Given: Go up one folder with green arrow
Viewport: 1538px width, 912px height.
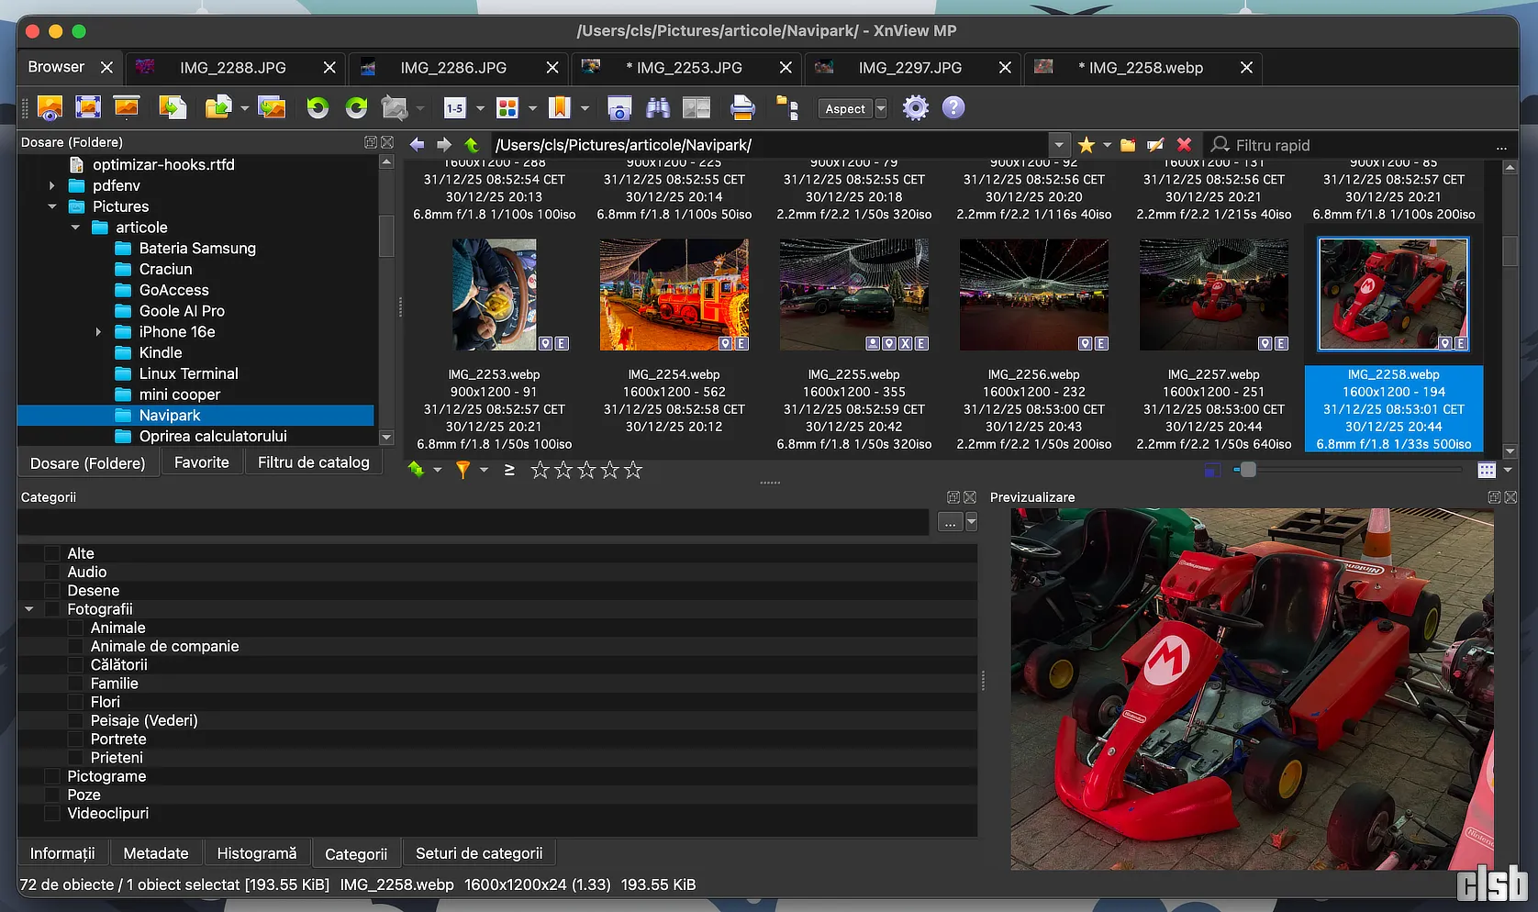Looking at the screenshot, I should (x=472, y=145).
